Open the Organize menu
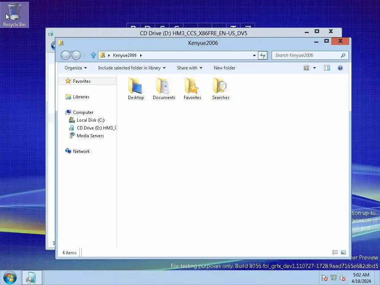380x285 pixels. (76, 68)
